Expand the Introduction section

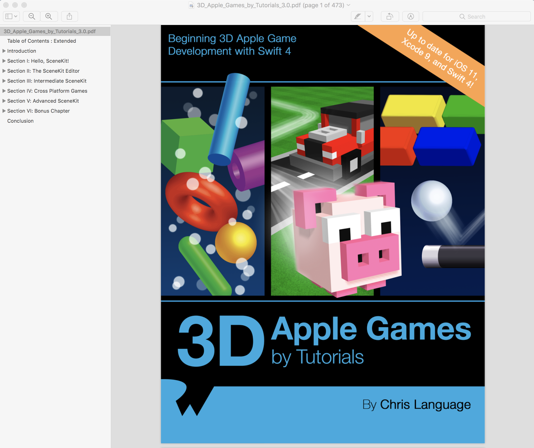point(4,51)
